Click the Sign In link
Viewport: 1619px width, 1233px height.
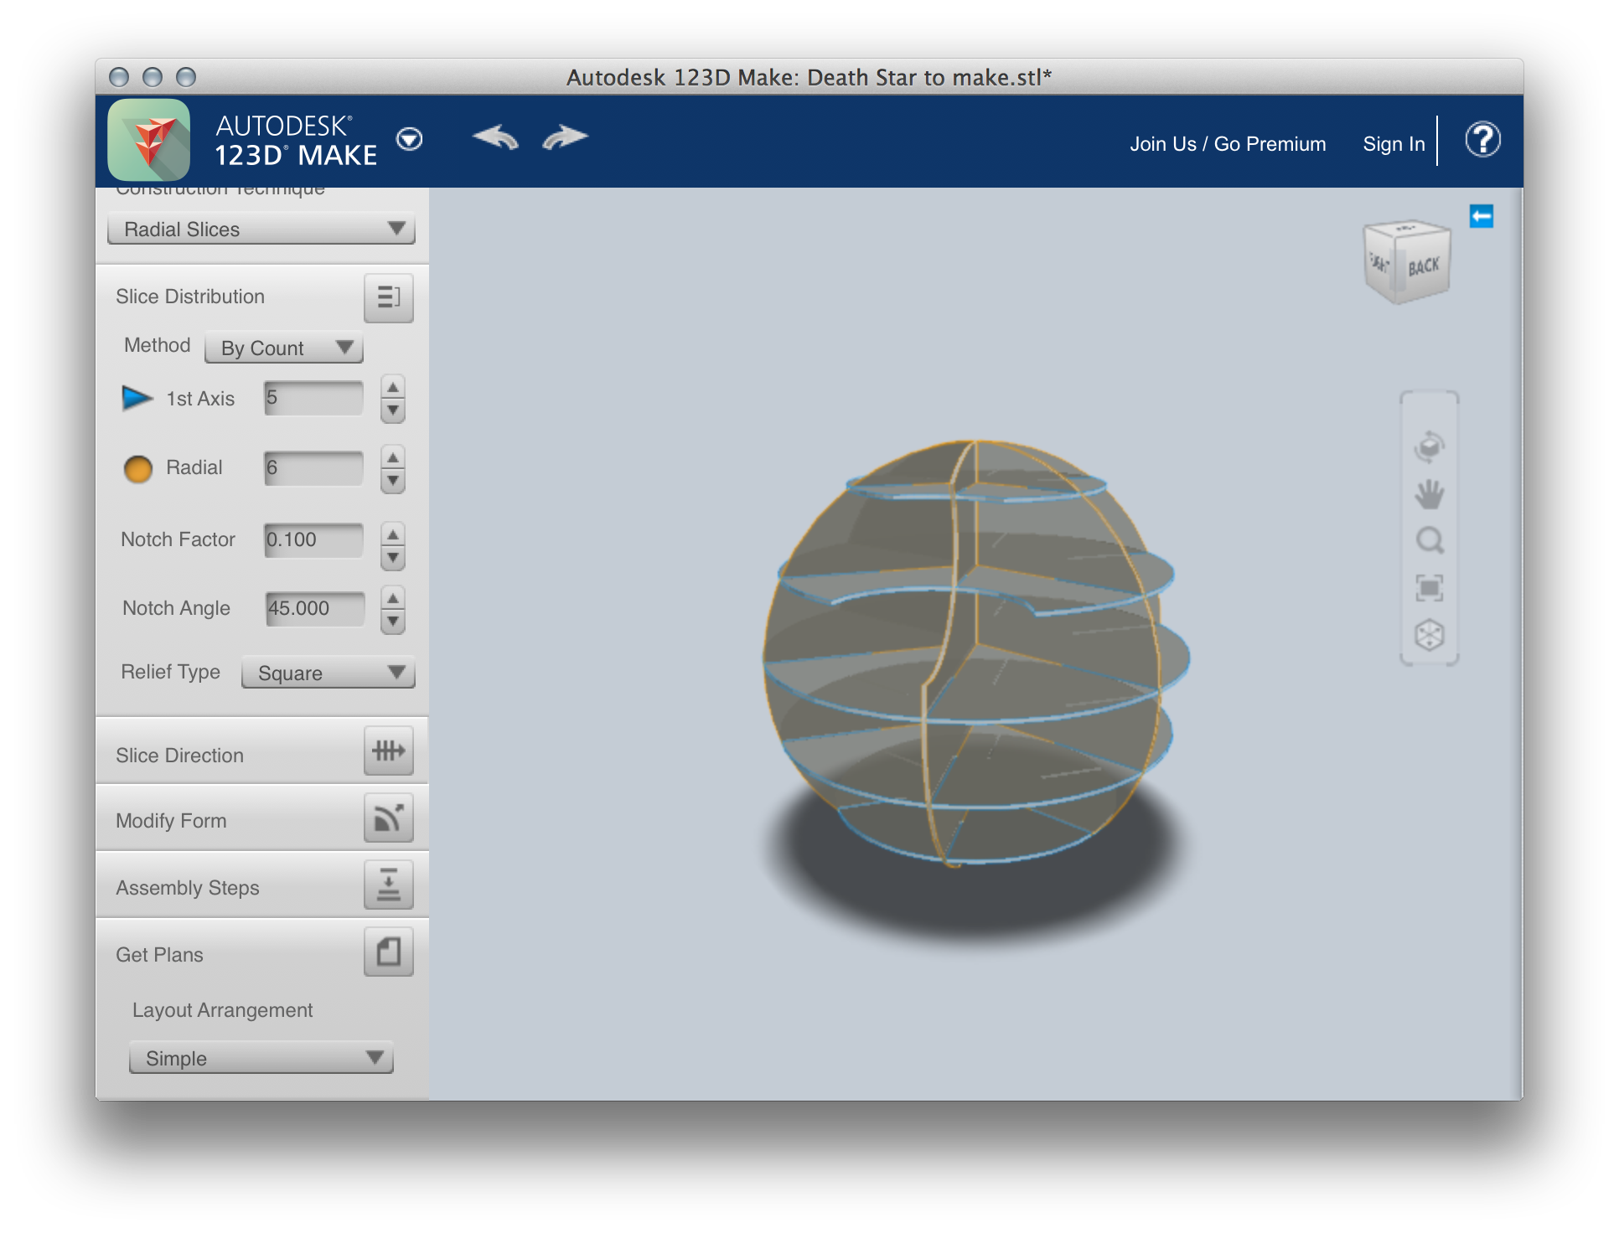click(x=1393, y=144)
